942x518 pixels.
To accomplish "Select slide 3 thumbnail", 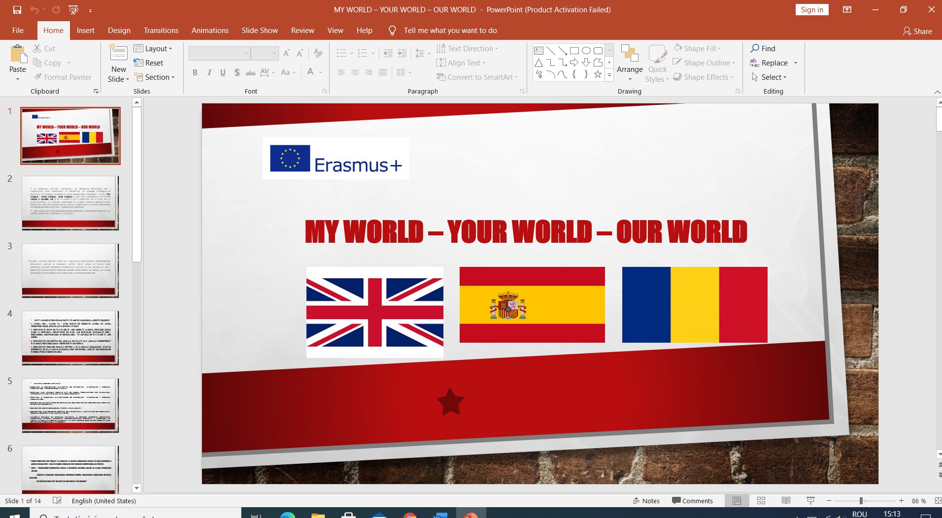I will click(70, 270).
